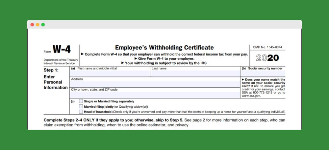This screenshot has height=150, width=329.
Task: Select the OMB No. 1545-0074 text
Action: pyautogui.click(x=267, y=47)
